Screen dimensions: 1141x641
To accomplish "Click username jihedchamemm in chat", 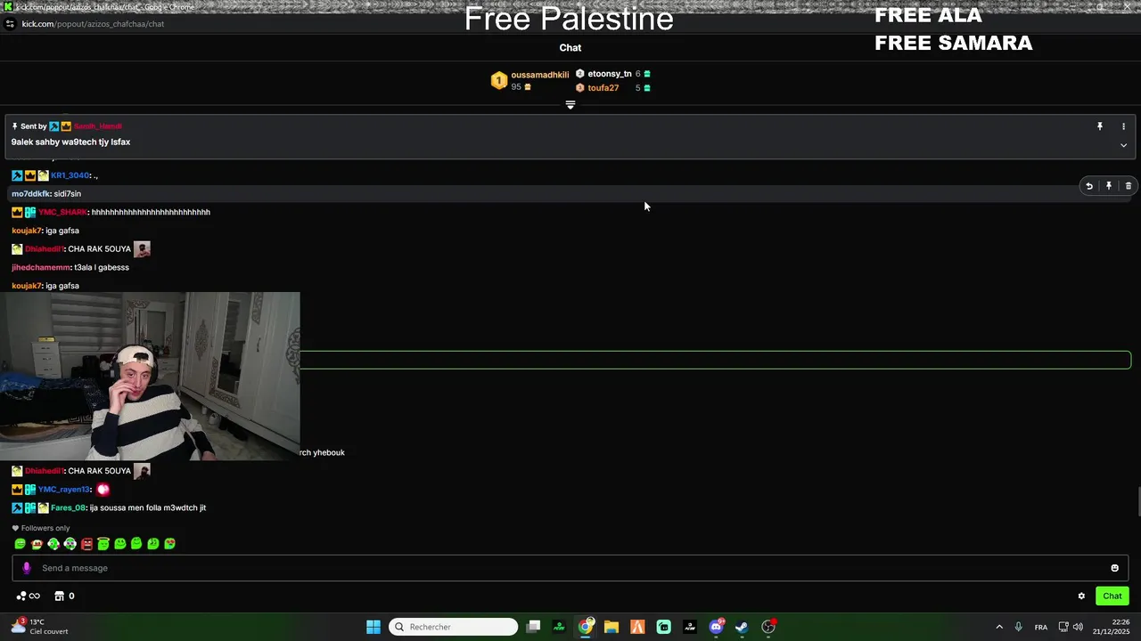I will coord(41,267).
